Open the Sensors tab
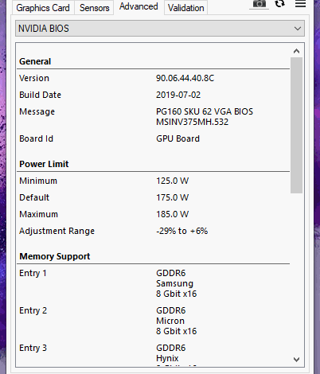Screen dimensions: 320x374 click(x=94, y=8)
